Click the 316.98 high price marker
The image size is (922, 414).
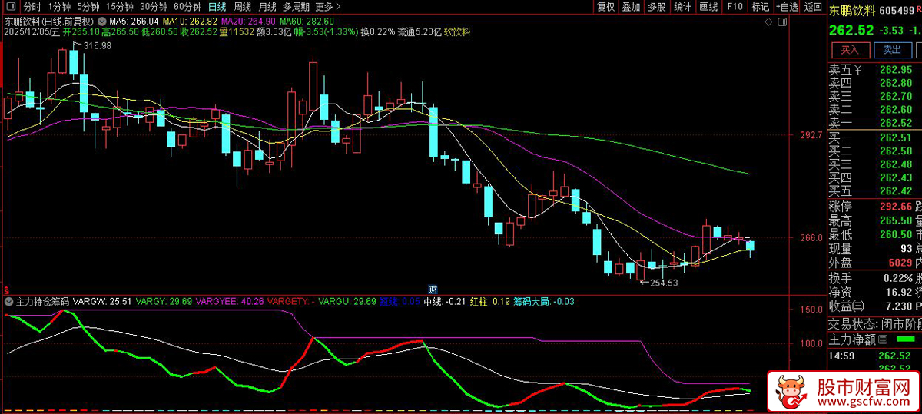point(97,46)
